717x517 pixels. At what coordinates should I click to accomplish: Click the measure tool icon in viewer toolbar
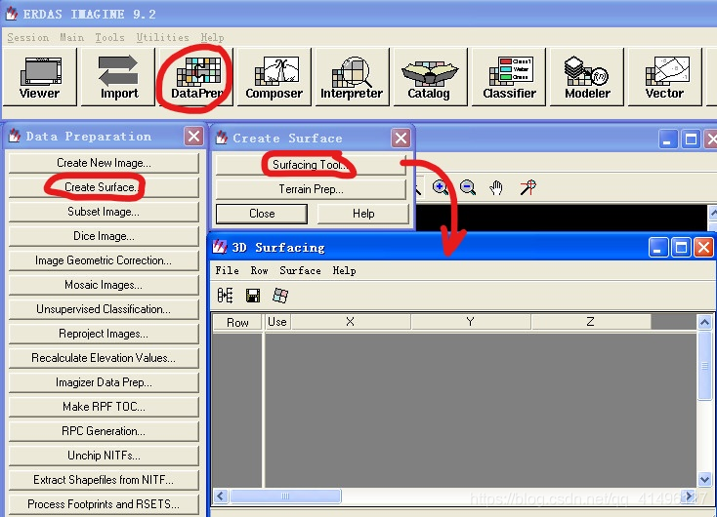[x=527, y=187]
